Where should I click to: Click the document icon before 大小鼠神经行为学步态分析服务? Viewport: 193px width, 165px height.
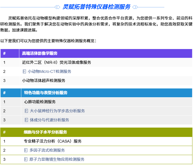26,111
